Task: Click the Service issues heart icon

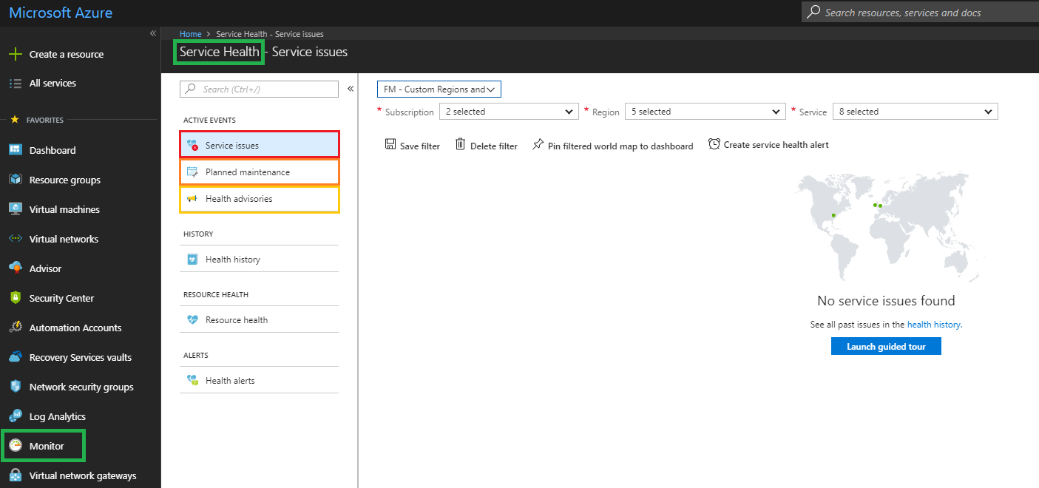Action: pyautogui.click(x=192, y=145)
